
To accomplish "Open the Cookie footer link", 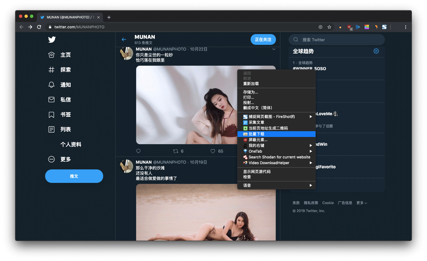I will pyautogui.click(x=328, y=203).
